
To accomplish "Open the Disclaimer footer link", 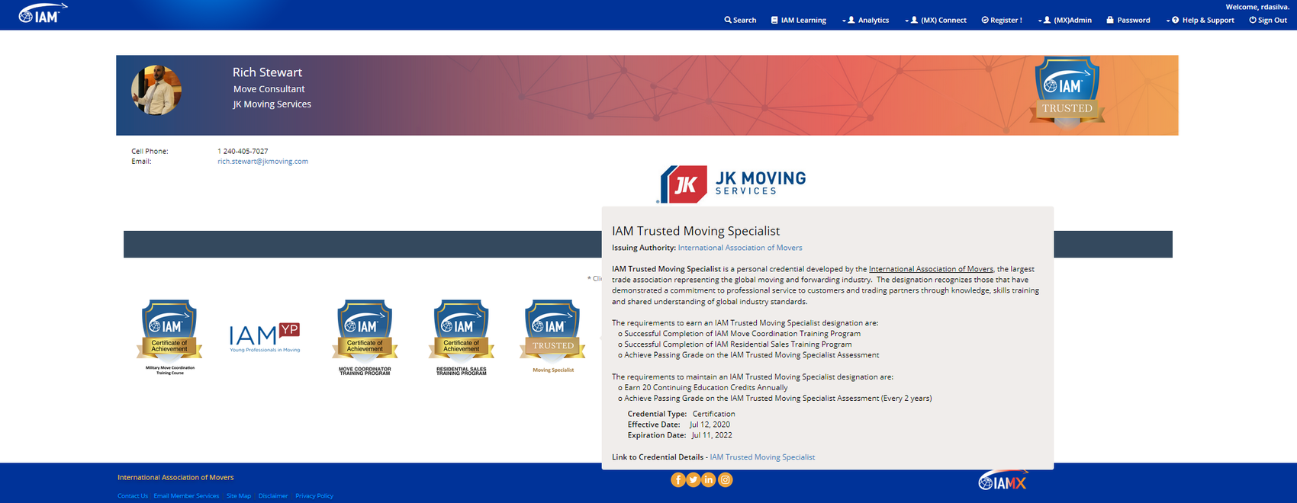I will click(x=273, y=496).
